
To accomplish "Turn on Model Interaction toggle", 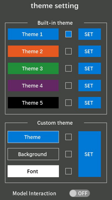I will [80, 193].
